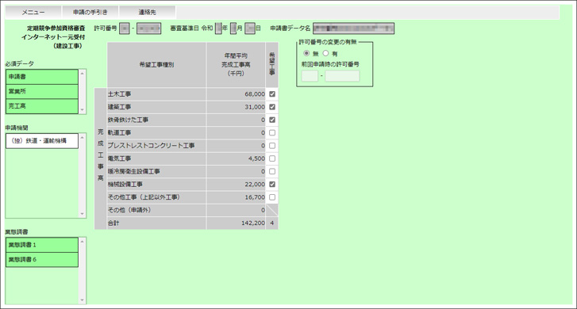Uncheck the 建築工事 desired work checkbox
Image resolution: width=577 pixels, height=309 pixels.
click(x=272, y=107)
